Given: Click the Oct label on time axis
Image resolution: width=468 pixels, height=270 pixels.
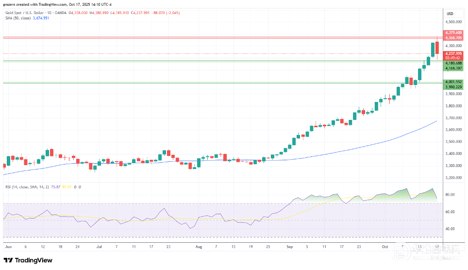Looking at the screenshot, I should 386,246.
